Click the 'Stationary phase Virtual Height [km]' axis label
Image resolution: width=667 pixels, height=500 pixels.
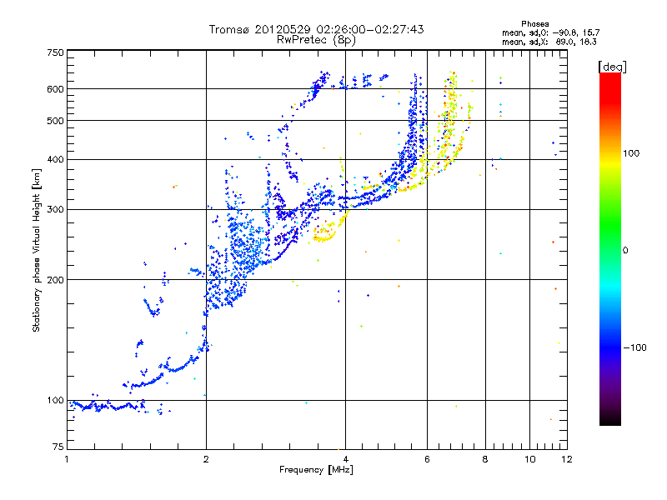pos(37,250)
